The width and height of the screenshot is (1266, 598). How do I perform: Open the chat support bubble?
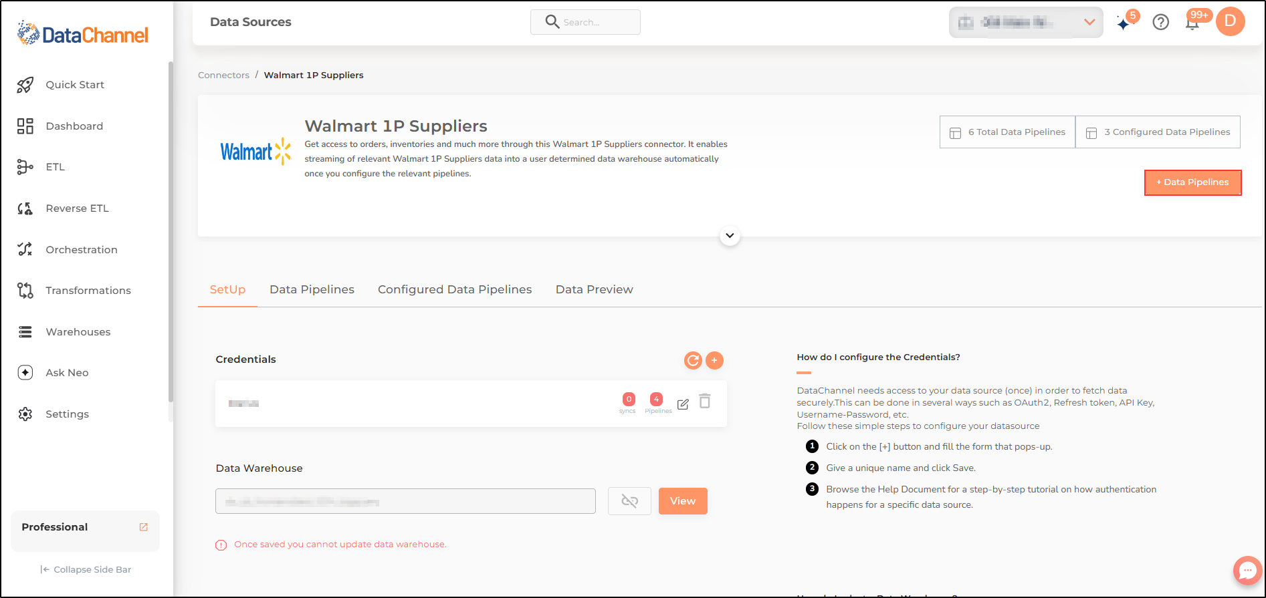pos(1247,571)
